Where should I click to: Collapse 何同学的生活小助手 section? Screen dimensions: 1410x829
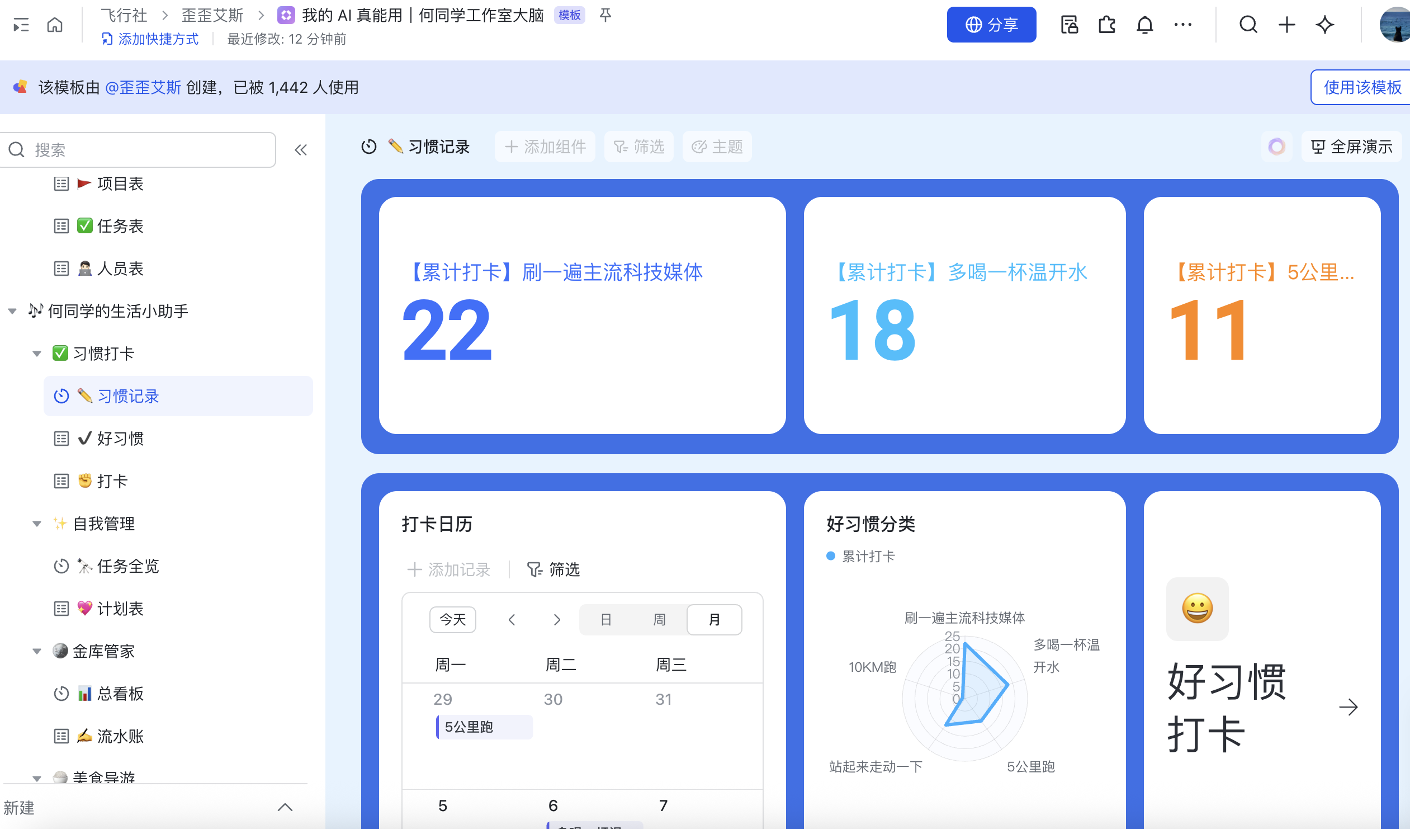point(12,311)
